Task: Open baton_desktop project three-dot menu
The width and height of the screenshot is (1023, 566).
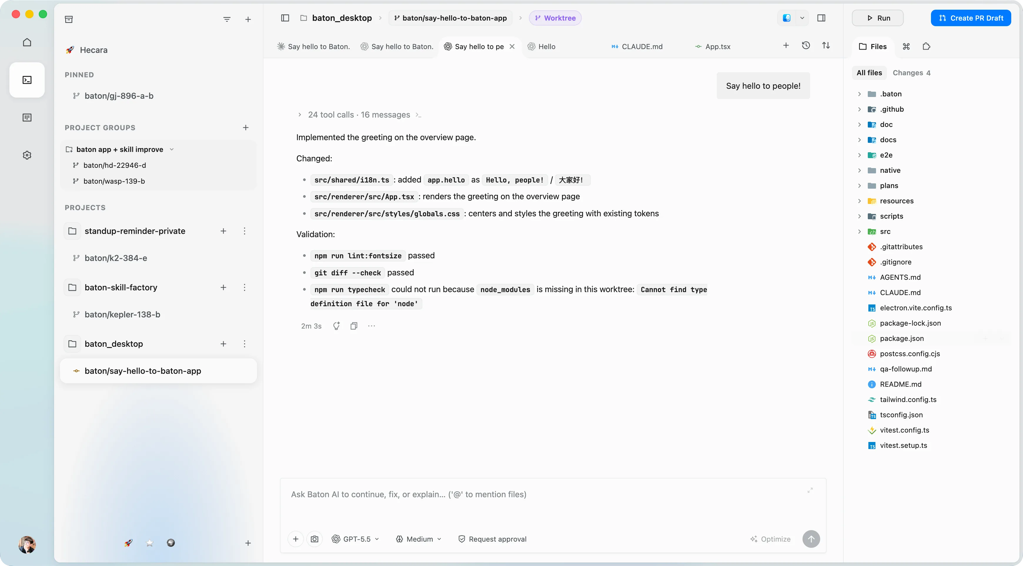Action: coord(245,344)
